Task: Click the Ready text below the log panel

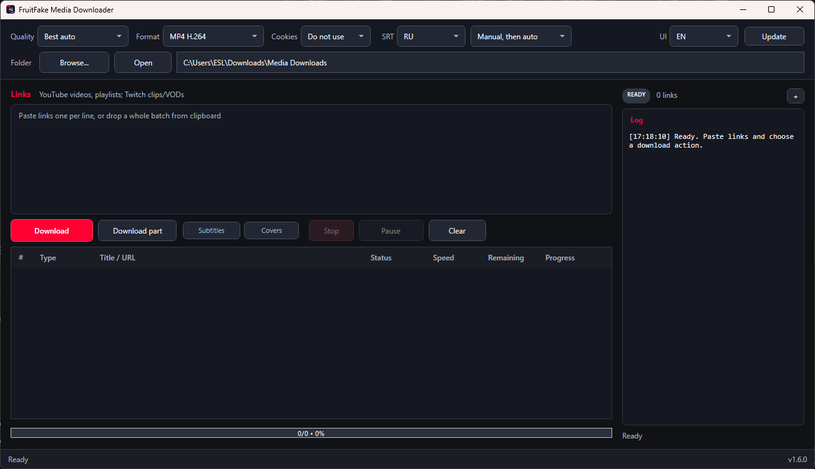Action: 632,436
